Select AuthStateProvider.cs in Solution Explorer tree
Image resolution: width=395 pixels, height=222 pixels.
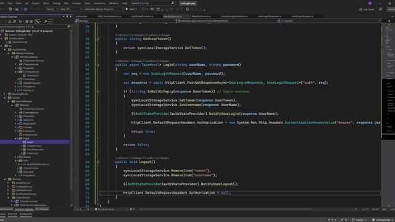tap(38, 165)
